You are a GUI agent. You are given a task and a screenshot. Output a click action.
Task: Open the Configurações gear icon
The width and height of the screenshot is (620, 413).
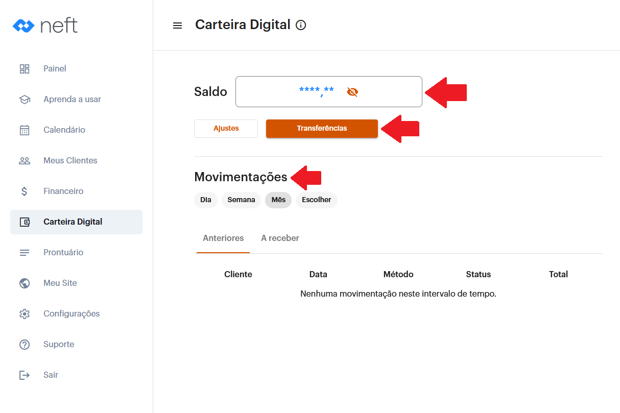tap(25, 314)
